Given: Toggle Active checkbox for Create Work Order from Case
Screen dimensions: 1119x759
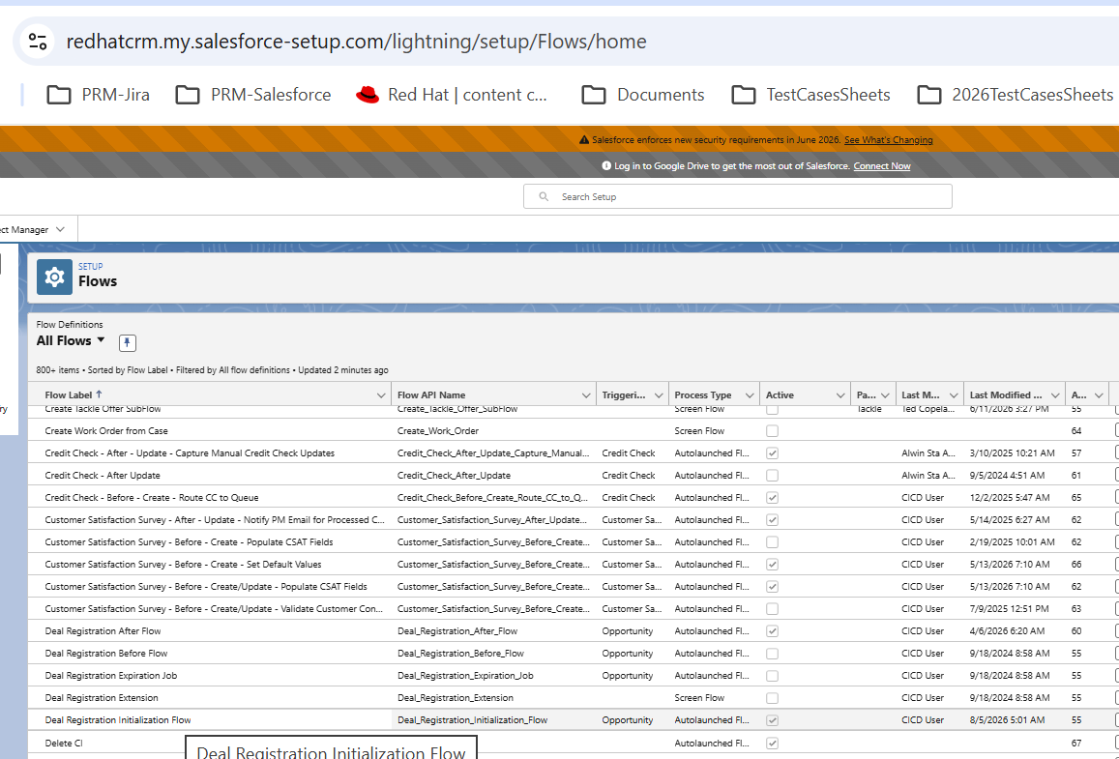Looking at the screenshot, I should click(772, 431).
